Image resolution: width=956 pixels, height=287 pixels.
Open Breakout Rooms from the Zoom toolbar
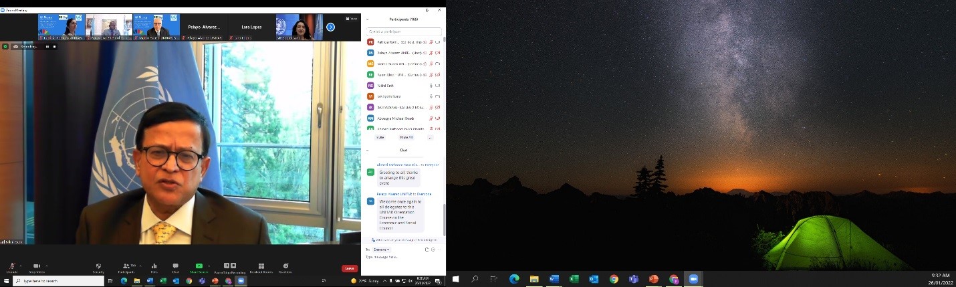[261, 267]
